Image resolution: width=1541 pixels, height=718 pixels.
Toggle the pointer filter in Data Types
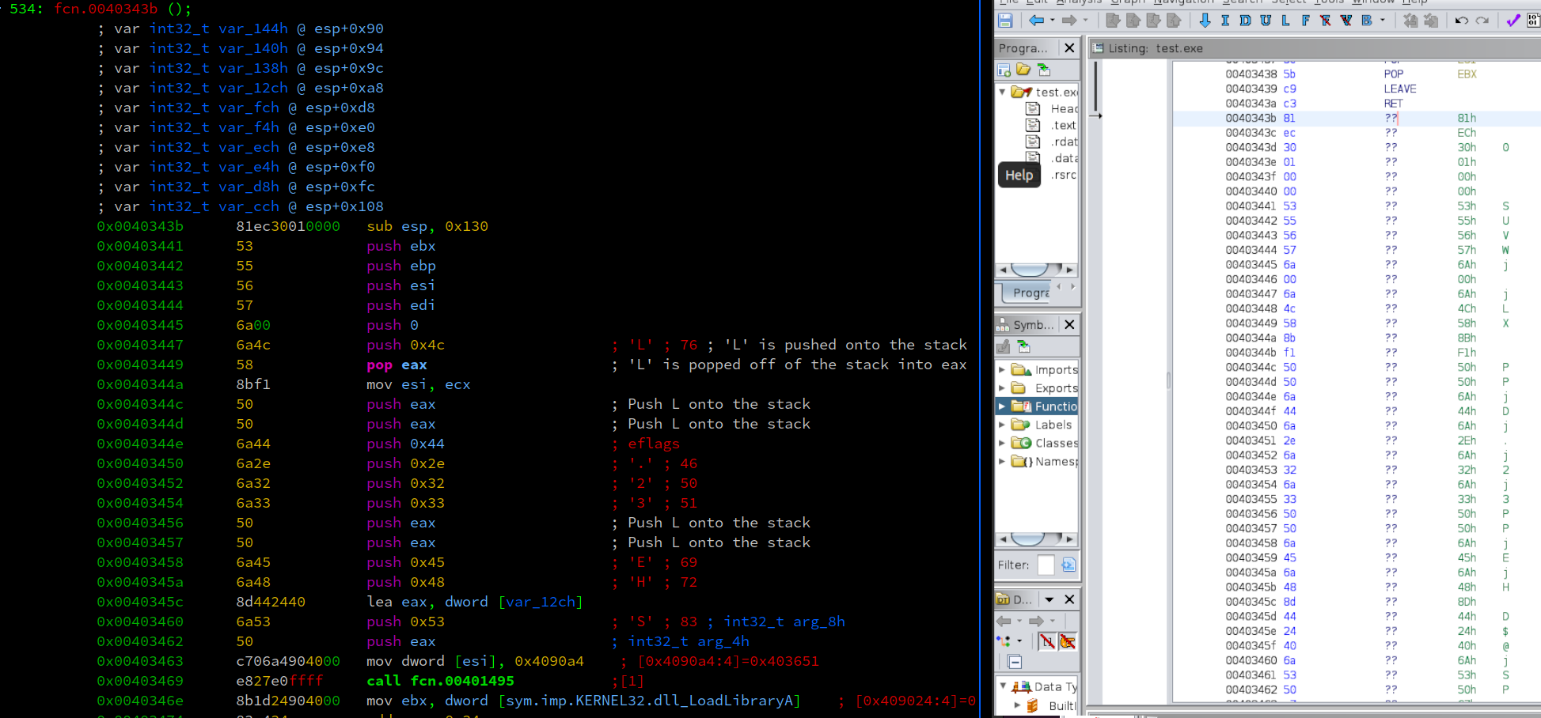pos(1067,641)
